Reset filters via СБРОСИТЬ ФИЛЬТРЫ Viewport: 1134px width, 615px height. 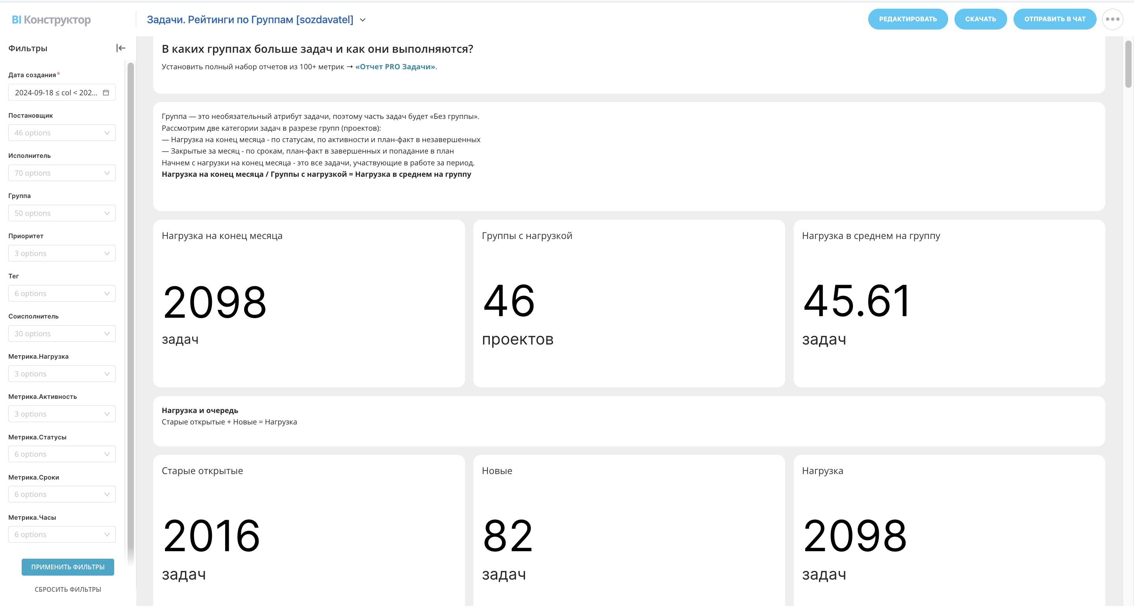click(68, 589)
